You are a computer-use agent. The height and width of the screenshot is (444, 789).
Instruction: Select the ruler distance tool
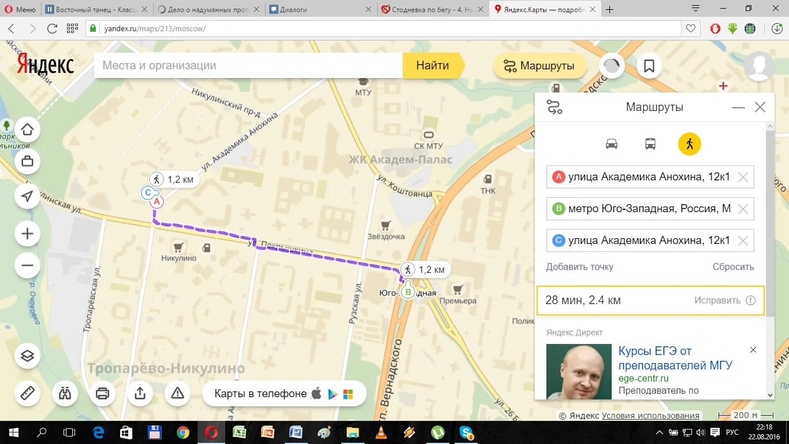click(x=27, y=393)
